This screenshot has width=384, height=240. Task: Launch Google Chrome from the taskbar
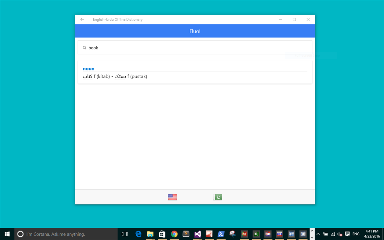174,234
